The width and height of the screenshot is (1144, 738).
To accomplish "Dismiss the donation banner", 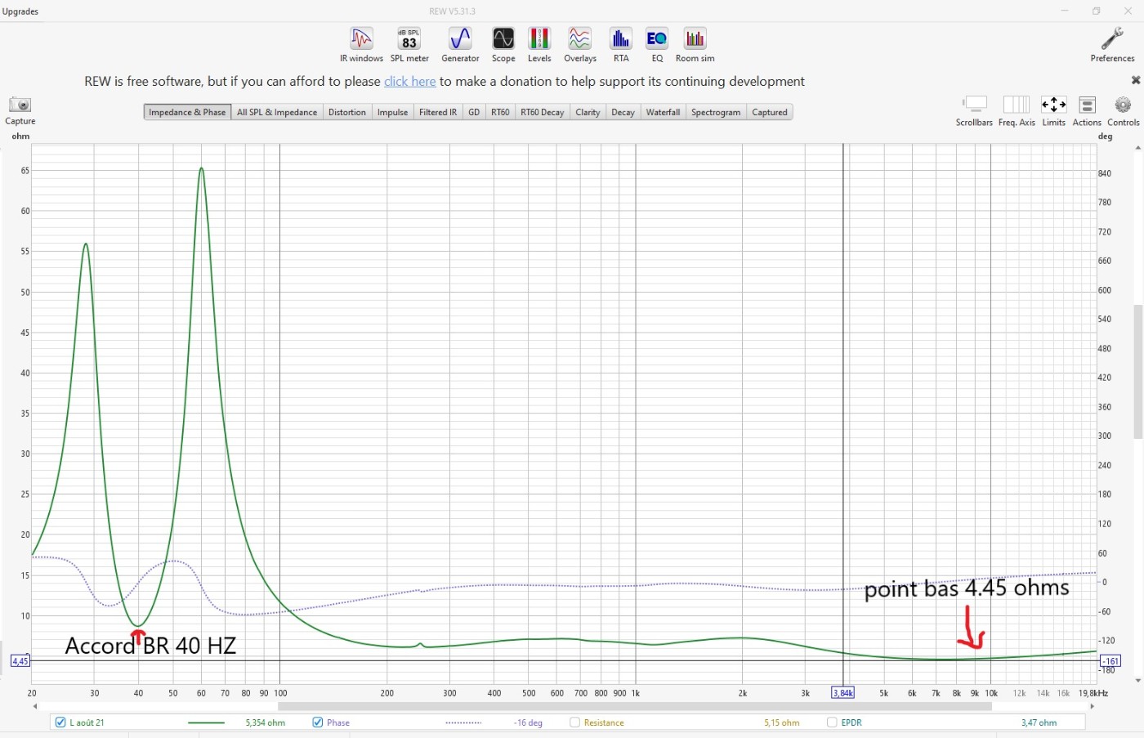I will (1135, 80).
